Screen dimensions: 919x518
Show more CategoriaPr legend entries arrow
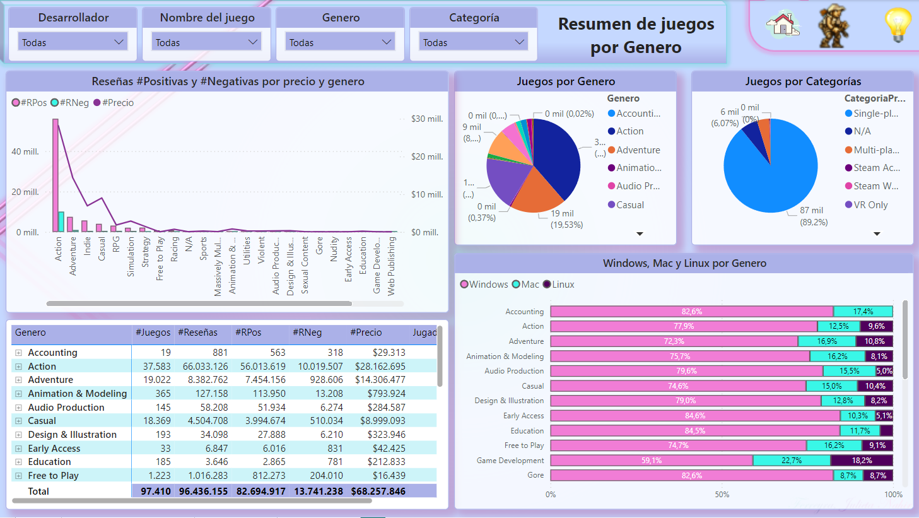[877, 233]
